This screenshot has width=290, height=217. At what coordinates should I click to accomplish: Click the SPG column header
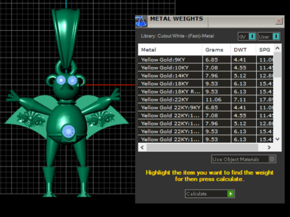coord(265,49)
